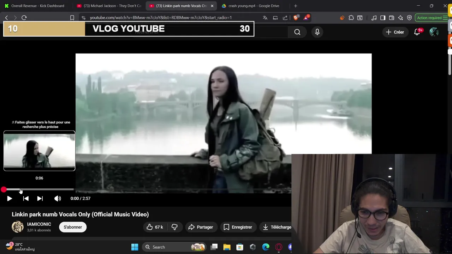Viewport: 452px width, 254px height.
Task: Open the media control music note icon
Action: [374, 18]
